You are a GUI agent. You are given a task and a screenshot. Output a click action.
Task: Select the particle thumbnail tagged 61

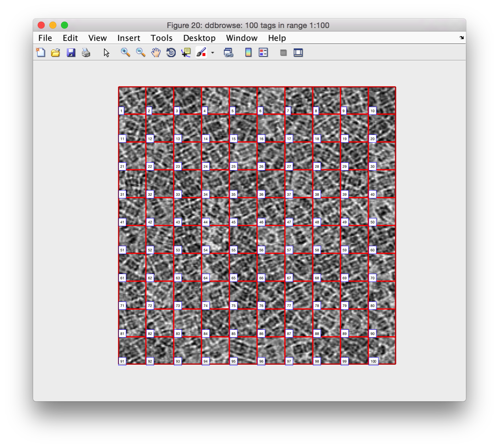pyautogui.click(x=132, y=268)
